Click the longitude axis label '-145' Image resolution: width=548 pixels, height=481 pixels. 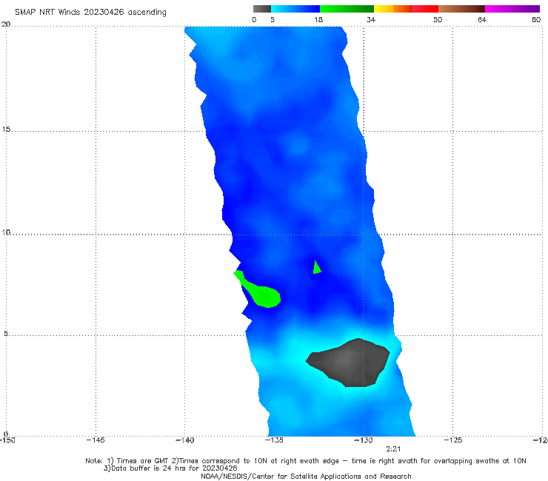tap(96, 440)
